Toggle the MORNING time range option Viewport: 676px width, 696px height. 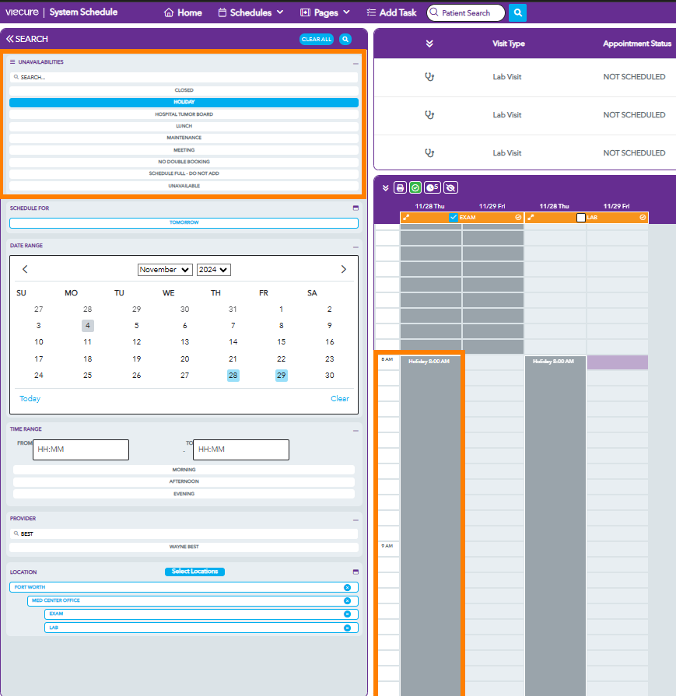(184, 470)
